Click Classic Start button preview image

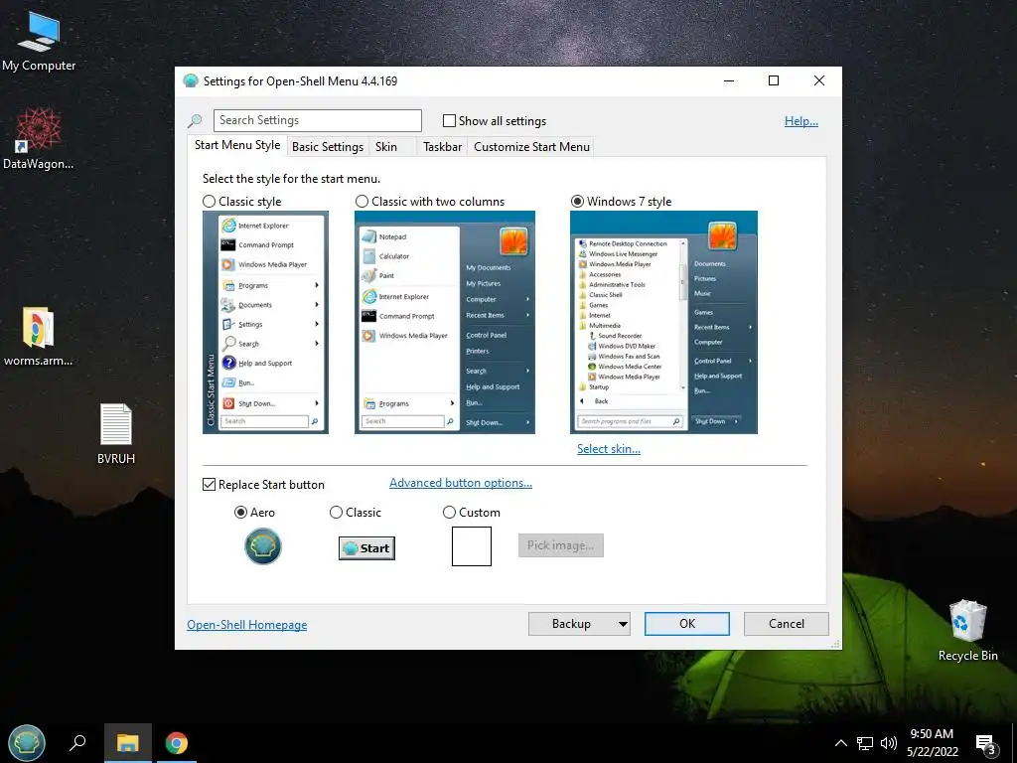366,548
